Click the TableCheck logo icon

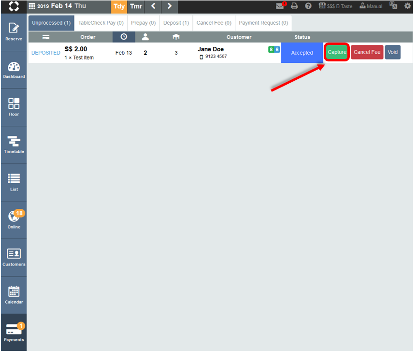click(x=14, y=6)
